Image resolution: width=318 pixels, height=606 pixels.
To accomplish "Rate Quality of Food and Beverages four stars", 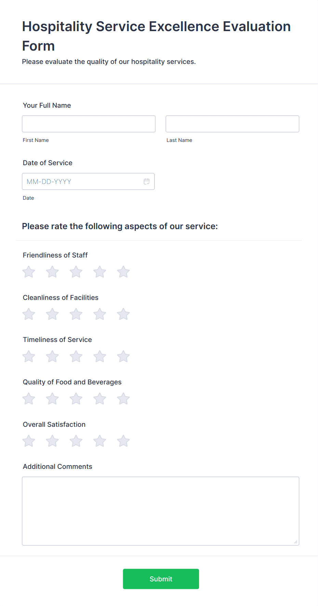I will pyautogui.click(x=100, y=399).
